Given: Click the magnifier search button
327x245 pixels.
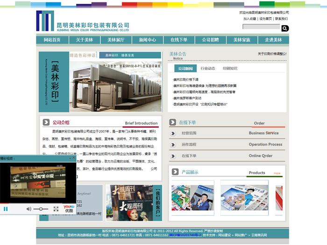Looking at the screenshot, I should [x=285, y=28].
